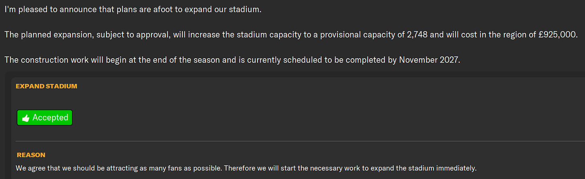This screenshot has height=179, width=585.
Task: Click the EXPAND STADIUM heading
Action: pos(46,86)
